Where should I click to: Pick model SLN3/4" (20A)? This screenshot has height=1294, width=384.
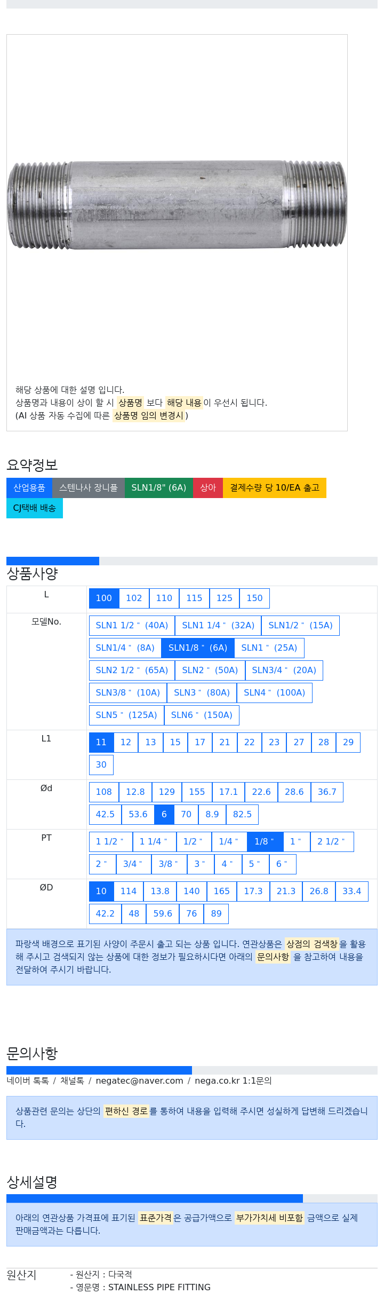point(284,670)
